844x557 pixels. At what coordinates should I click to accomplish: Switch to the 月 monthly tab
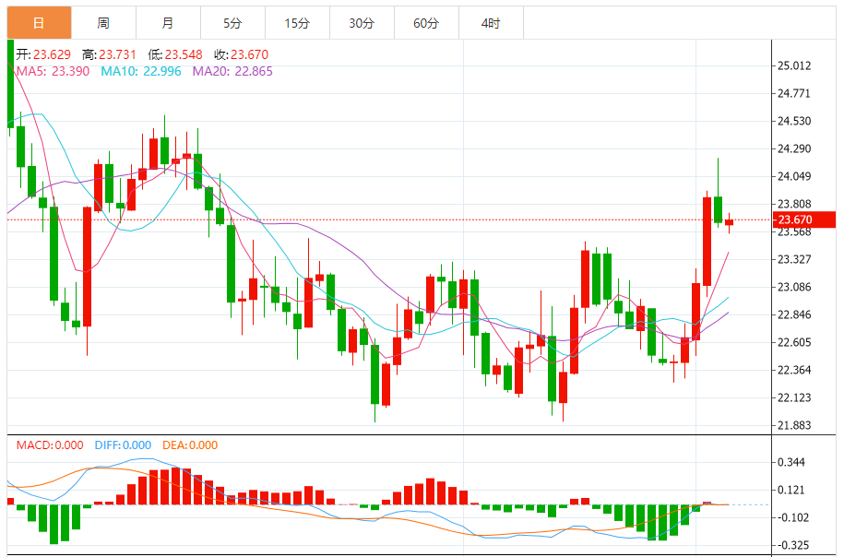(x=168, y=23)
